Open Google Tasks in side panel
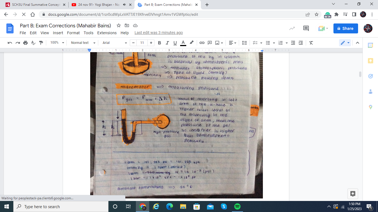378x212 pixels. (x=371, y=76)
